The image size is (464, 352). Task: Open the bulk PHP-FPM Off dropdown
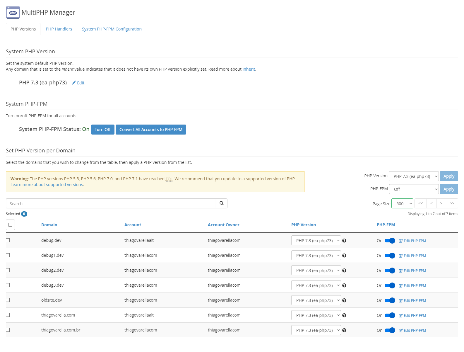point(414,189)
